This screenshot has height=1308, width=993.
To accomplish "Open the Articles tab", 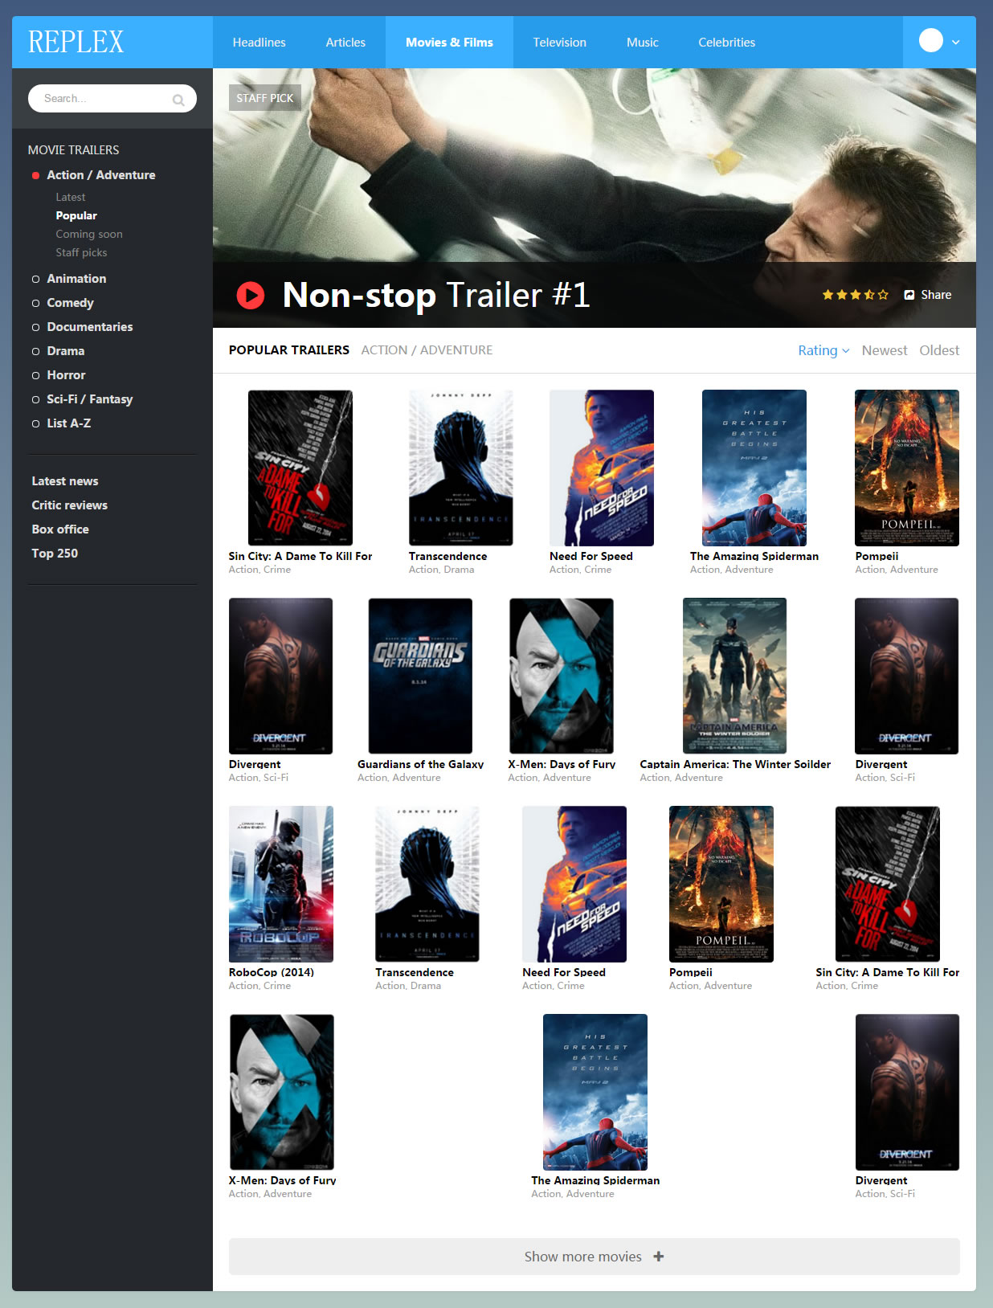I will pyautogui.click(x=345, y=43).
